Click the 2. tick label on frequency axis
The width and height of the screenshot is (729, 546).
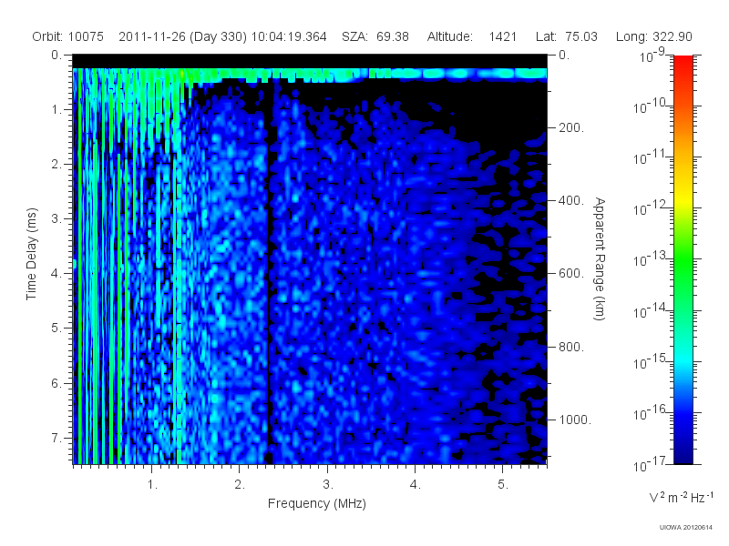[240, 485]
